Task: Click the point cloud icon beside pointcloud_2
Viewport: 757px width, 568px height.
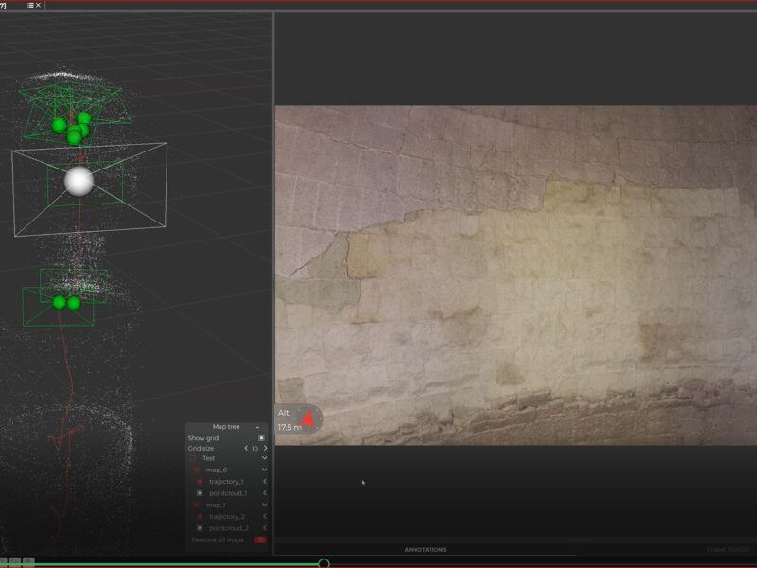Action: pyautogui.click(x=200, y=527)
